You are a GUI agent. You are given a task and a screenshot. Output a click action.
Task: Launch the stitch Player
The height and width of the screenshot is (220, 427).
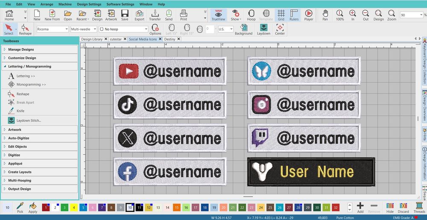point(309,15)
